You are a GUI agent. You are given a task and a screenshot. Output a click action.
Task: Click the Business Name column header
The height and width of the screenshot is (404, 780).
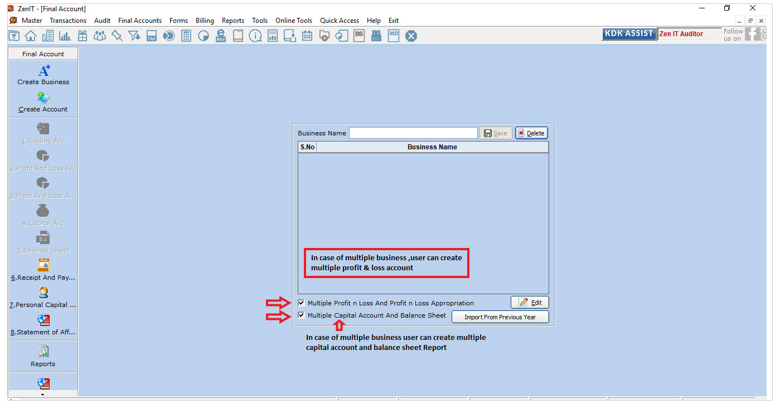point(432,147)
